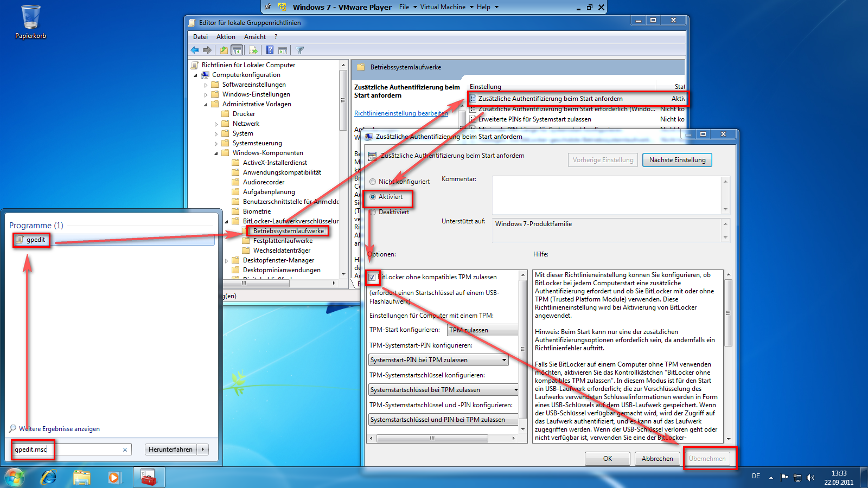Open Action Center flag tray icon
The height and width of the screenshot is (488, 868).
coord(784,477)
